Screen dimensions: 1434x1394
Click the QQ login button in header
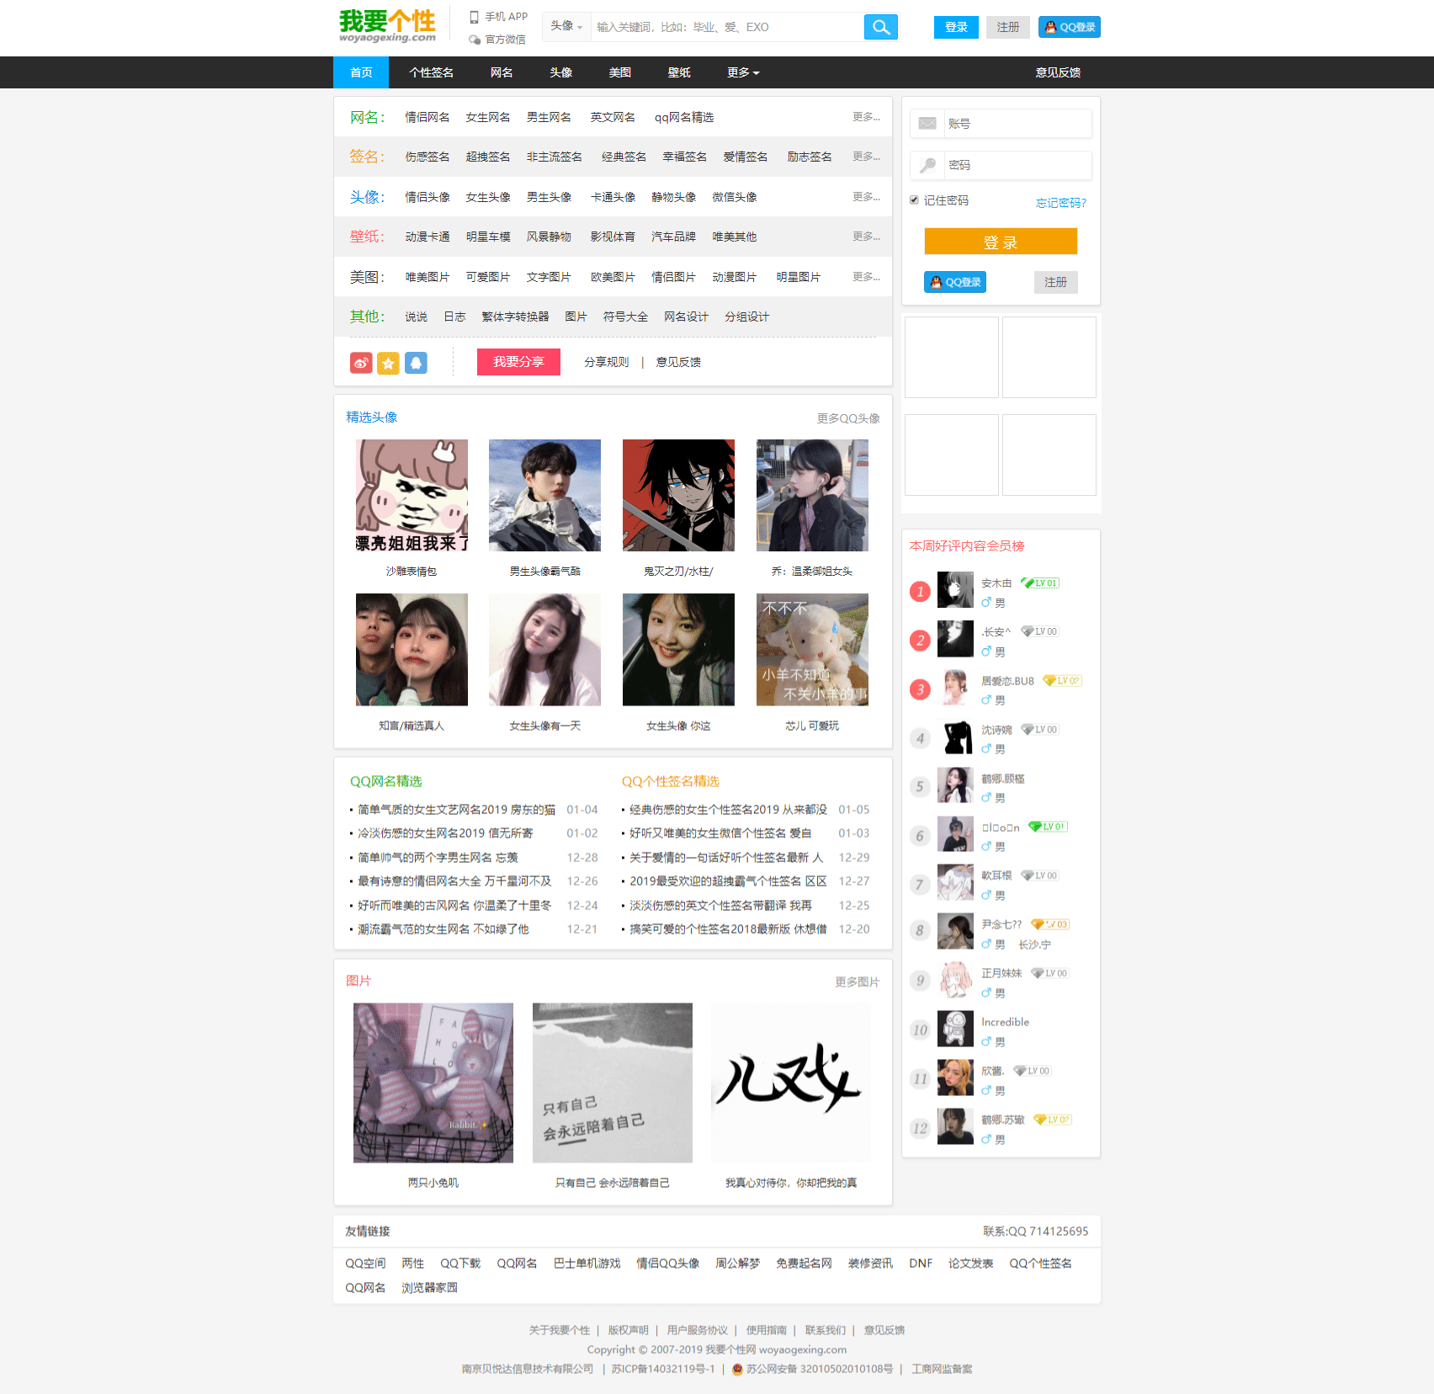click(x=1069, y=27)
